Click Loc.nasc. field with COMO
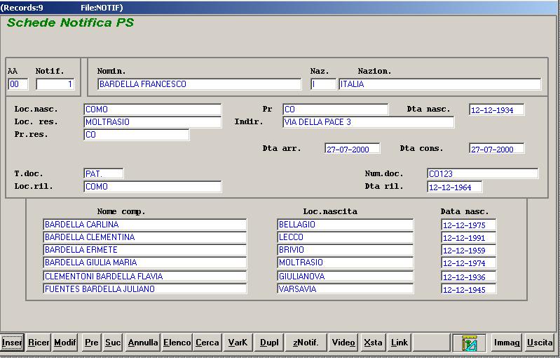The image size is (560, 358). tap(153, 110)
